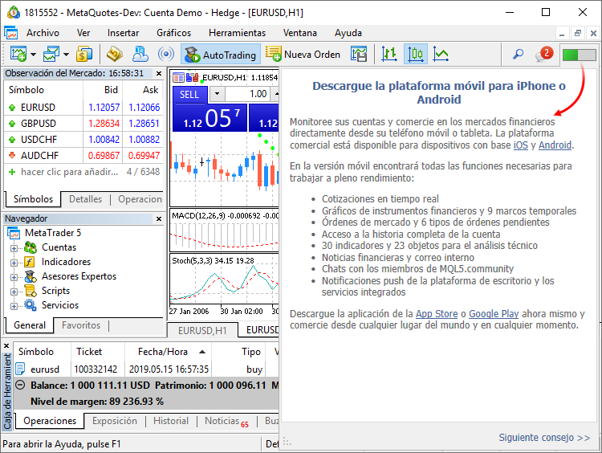Expand the Asesores Expertos node
Screen dimensions: 602x453
tap(14, 276)
